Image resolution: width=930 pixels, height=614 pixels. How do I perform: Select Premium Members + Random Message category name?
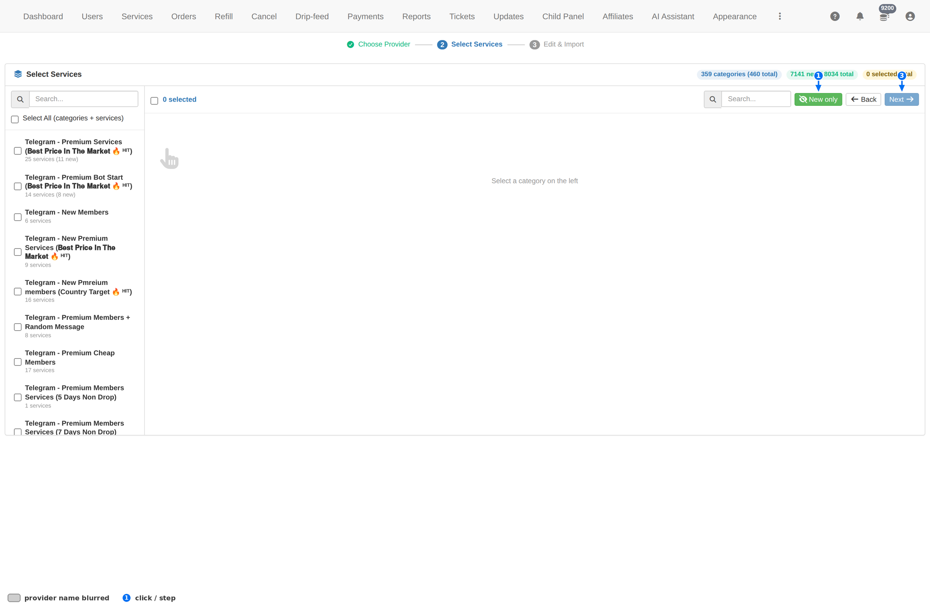point(77,322)
